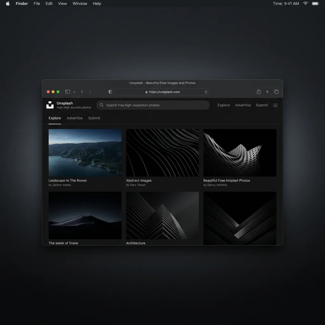This screenshot has width=325, height=325.
Task: Click the Wi-Fi status icon
Action: 305,3
